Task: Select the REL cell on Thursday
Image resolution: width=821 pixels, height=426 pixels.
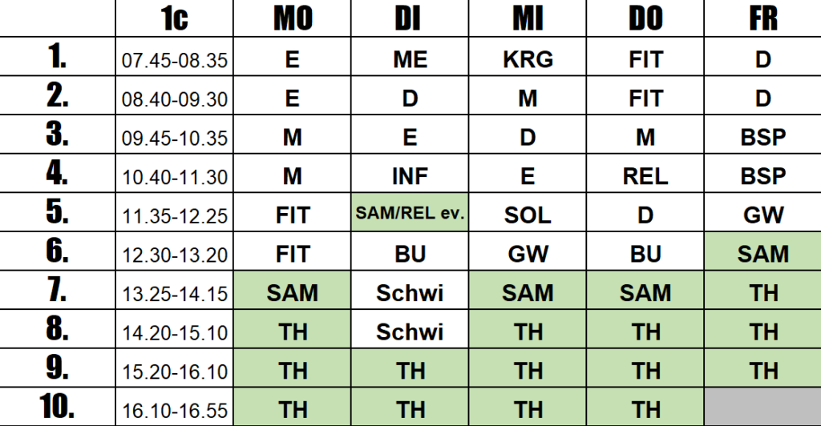Action: point(645,174)
